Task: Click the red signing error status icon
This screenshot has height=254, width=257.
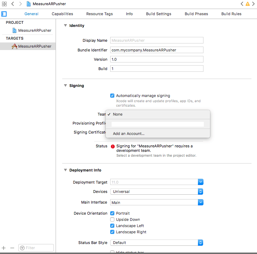Action: point(113,146)
